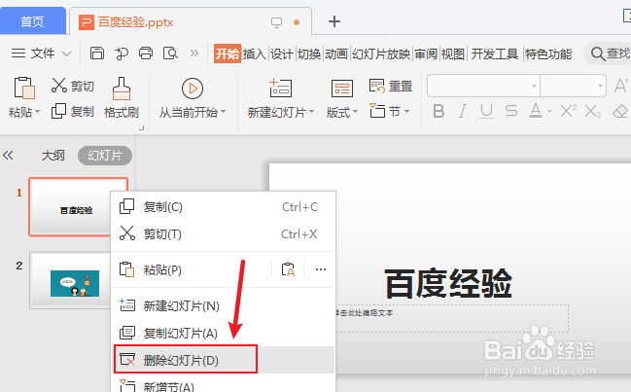Switch to 审阅 ribbon tab

(426, 53)
